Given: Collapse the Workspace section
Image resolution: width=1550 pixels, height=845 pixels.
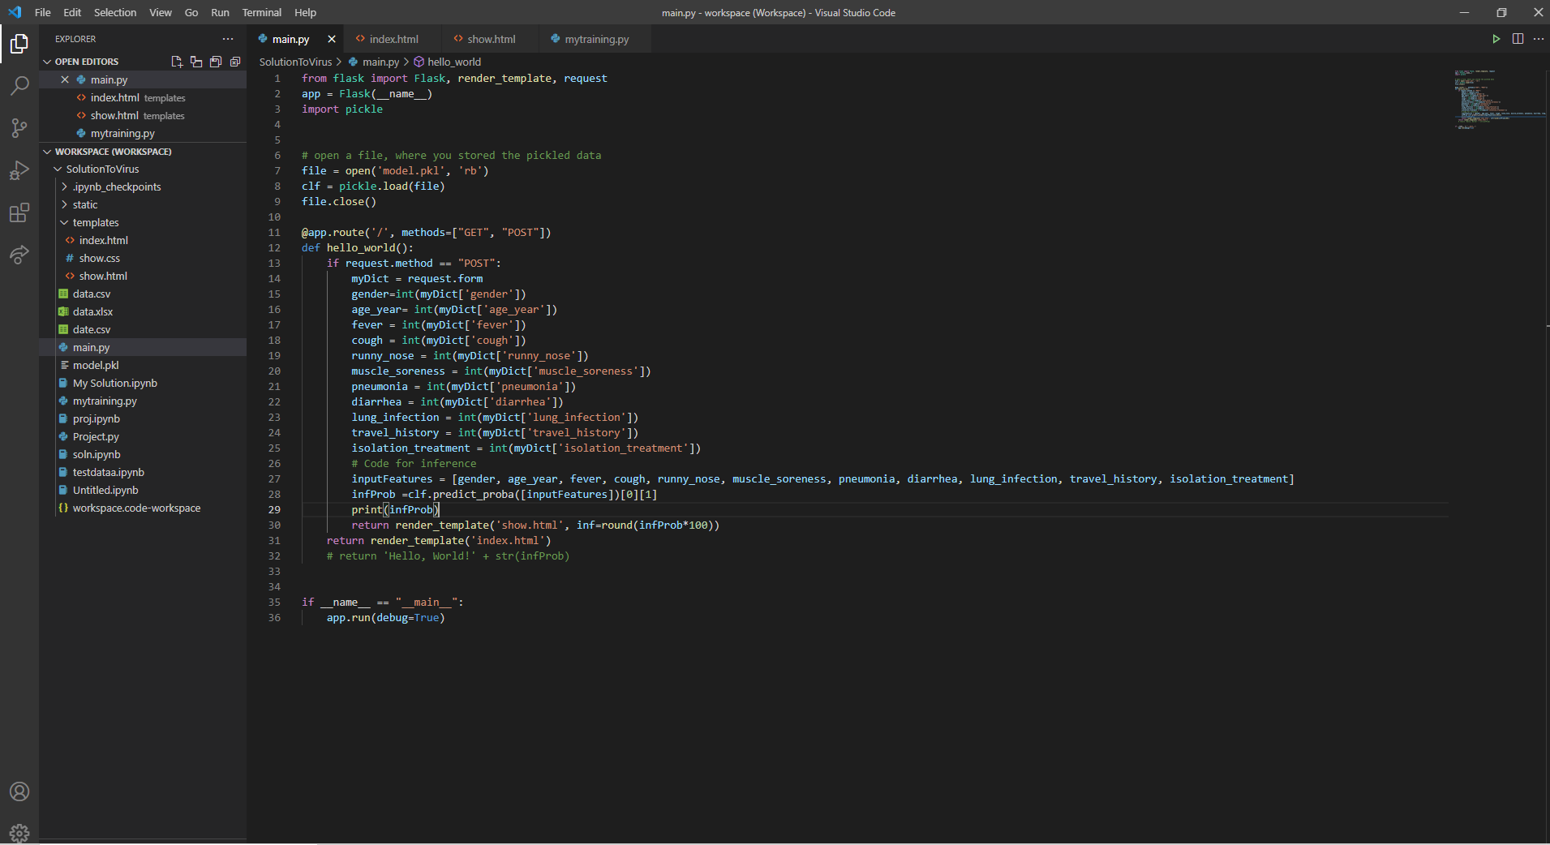Looking at the screenshot, I should tap(47, 152).
